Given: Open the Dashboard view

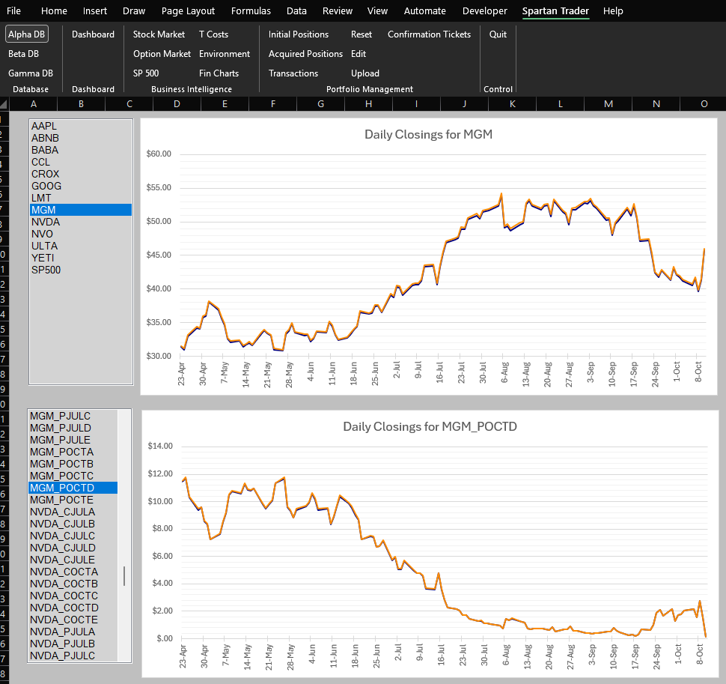Looking at the screenshot, I should click(92, 34).
